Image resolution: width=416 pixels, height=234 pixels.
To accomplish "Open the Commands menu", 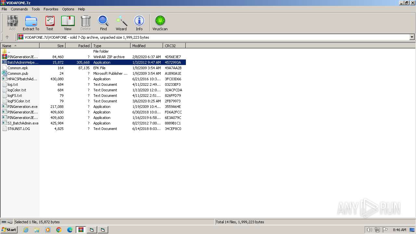I will pyautogui.click(x=19, y=9).
